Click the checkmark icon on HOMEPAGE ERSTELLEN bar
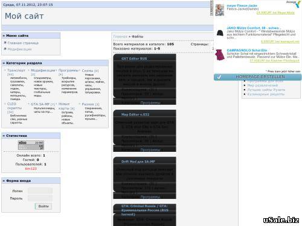 219,77
